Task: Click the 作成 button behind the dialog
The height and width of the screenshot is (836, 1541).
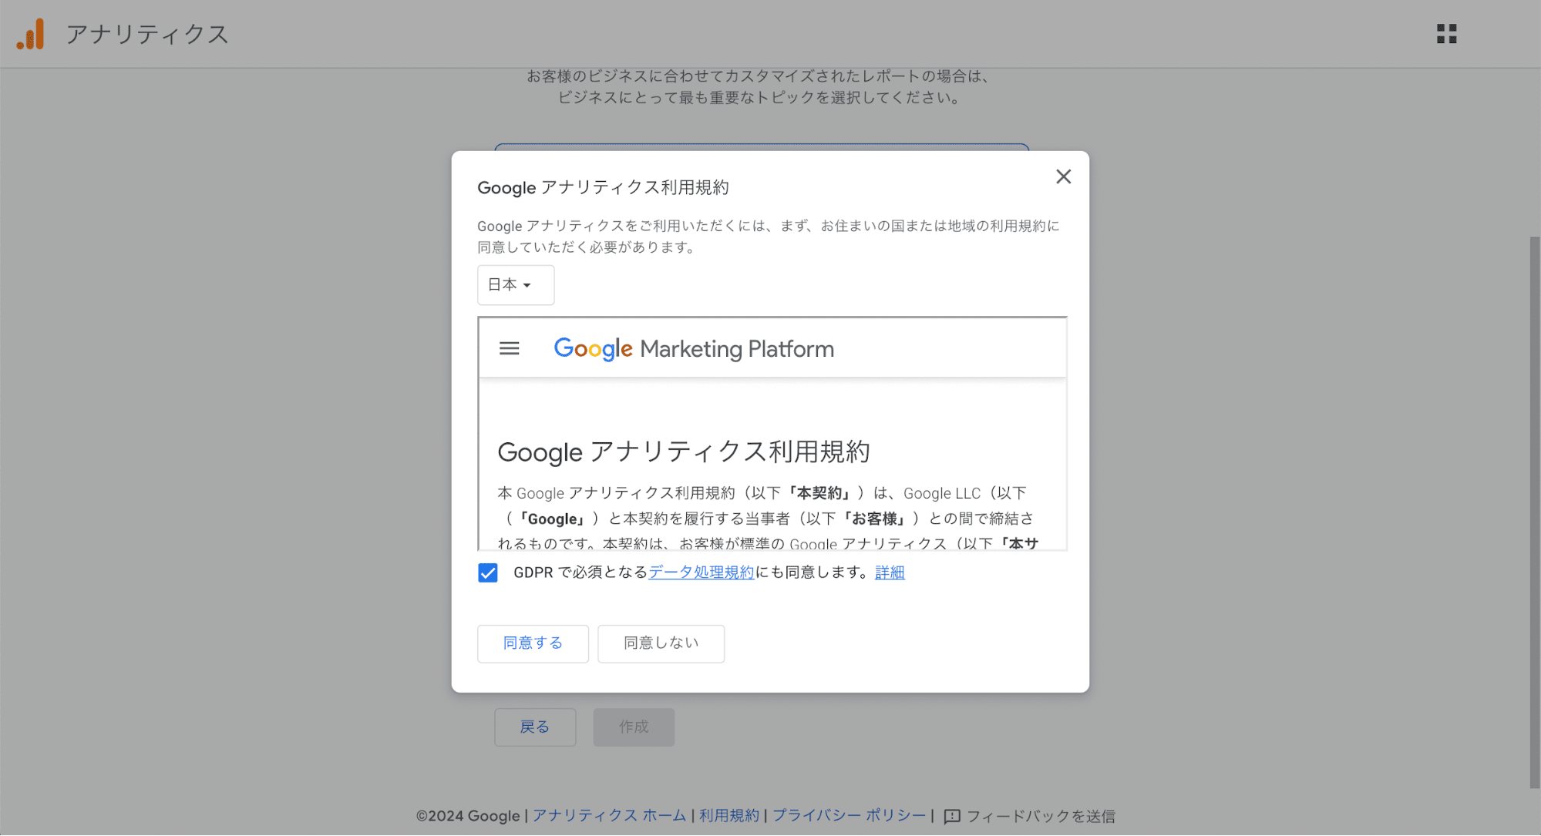Action: (x=634, y=727)
